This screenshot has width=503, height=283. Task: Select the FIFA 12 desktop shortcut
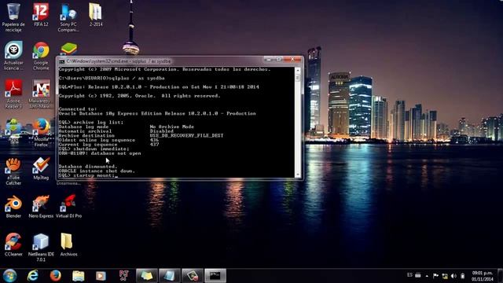[41, 15]
